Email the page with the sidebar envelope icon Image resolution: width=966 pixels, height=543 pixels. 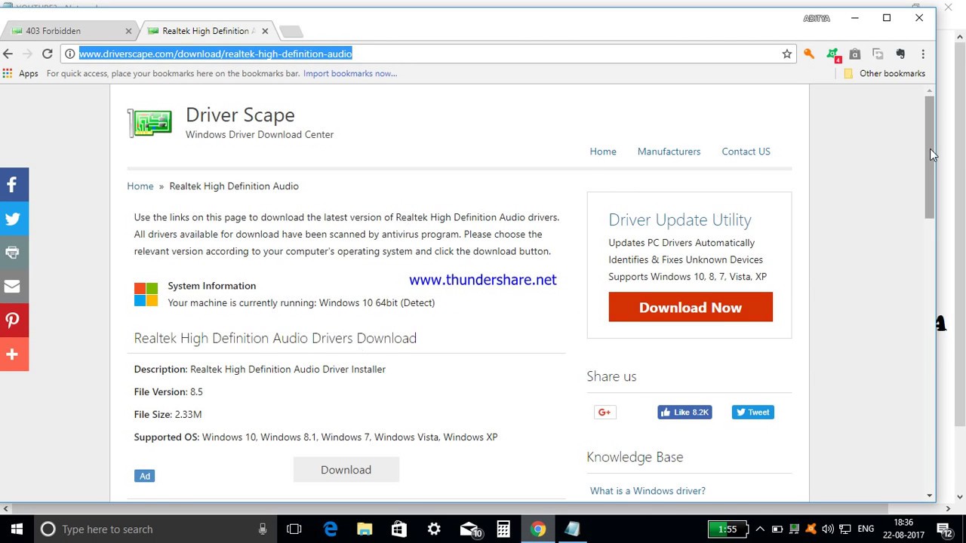14,287
